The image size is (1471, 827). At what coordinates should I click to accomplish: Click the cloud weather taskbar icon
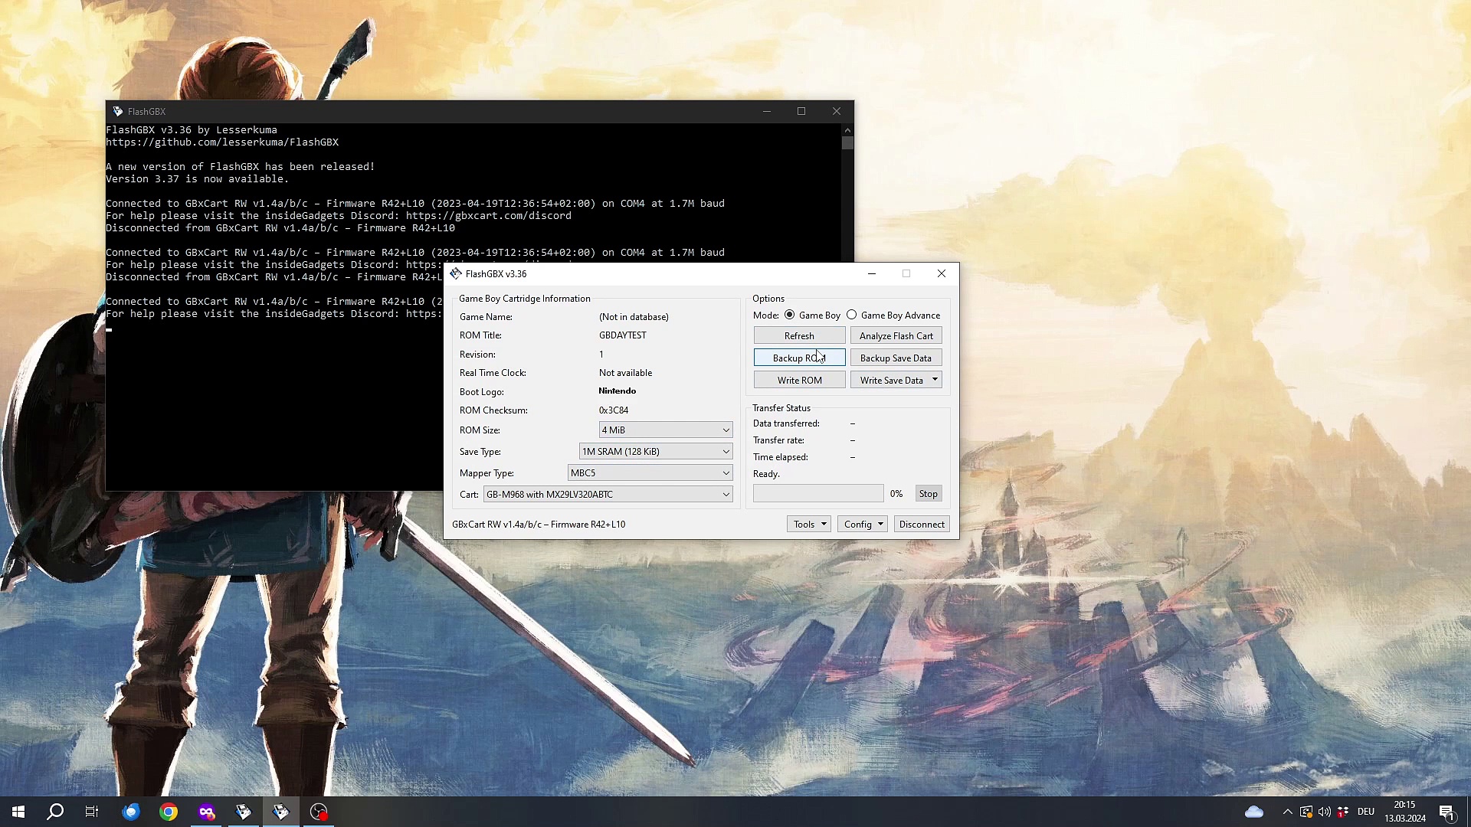pyautogui.click(x=1254, y=812)
